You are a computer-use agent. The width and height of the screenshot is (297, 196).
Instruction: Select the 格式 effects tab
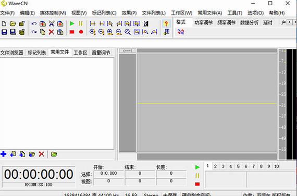[181, 22]
